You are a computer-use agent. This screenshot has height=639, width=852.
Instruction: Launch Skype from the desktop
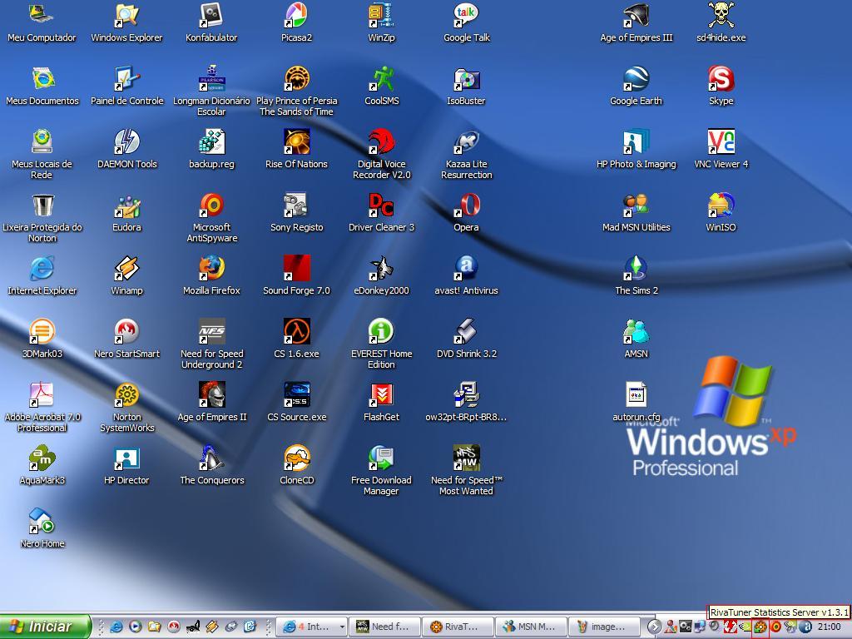coord(721,78)
